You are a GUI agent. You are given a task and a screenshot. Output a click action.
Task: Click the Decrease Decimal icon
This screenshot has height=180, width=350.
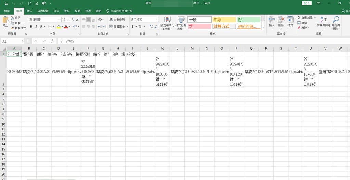156,27
